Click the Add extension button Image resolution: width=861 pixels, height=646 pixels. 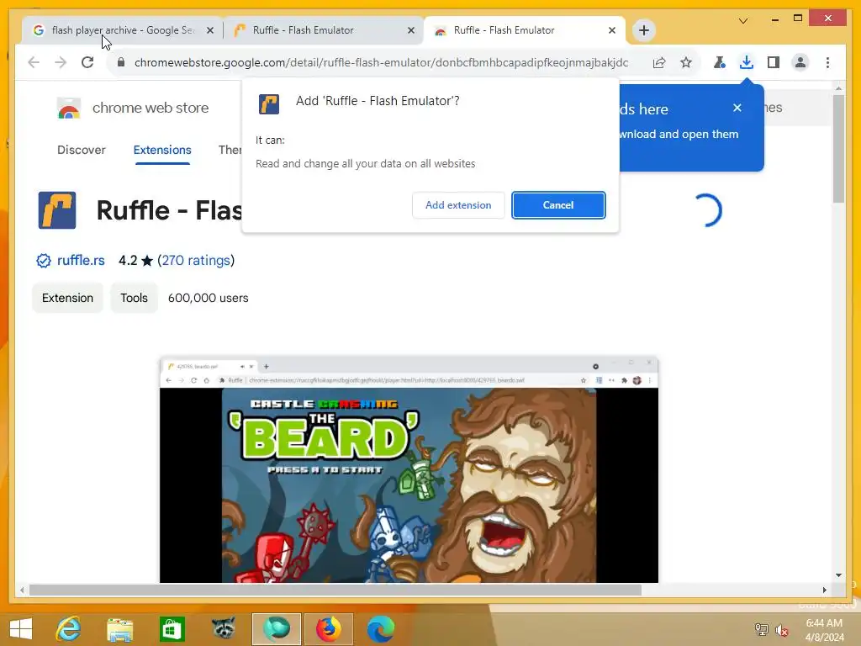458,205
